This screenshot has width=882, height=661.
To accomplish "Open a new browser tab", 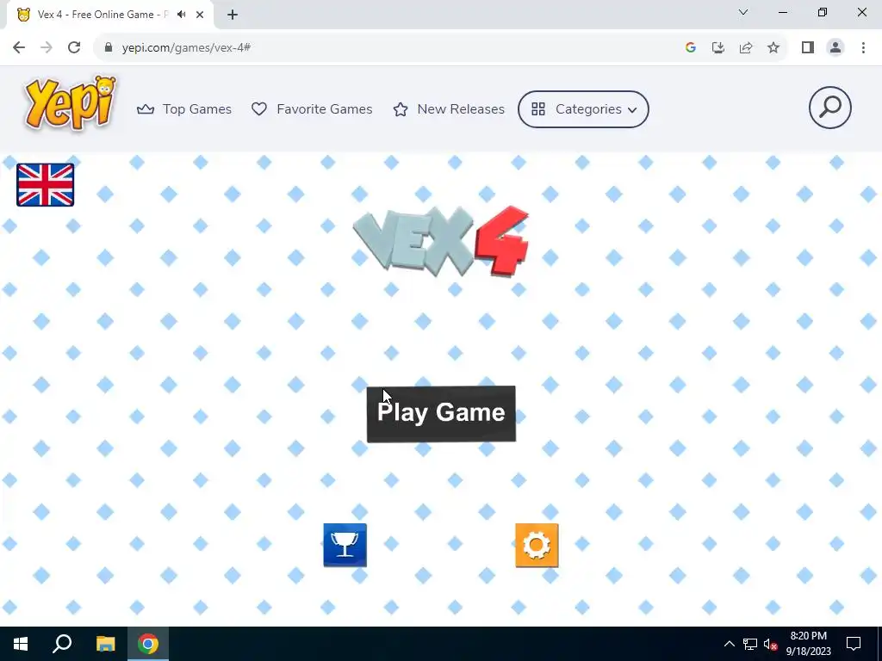I will (x=233, y=15).
